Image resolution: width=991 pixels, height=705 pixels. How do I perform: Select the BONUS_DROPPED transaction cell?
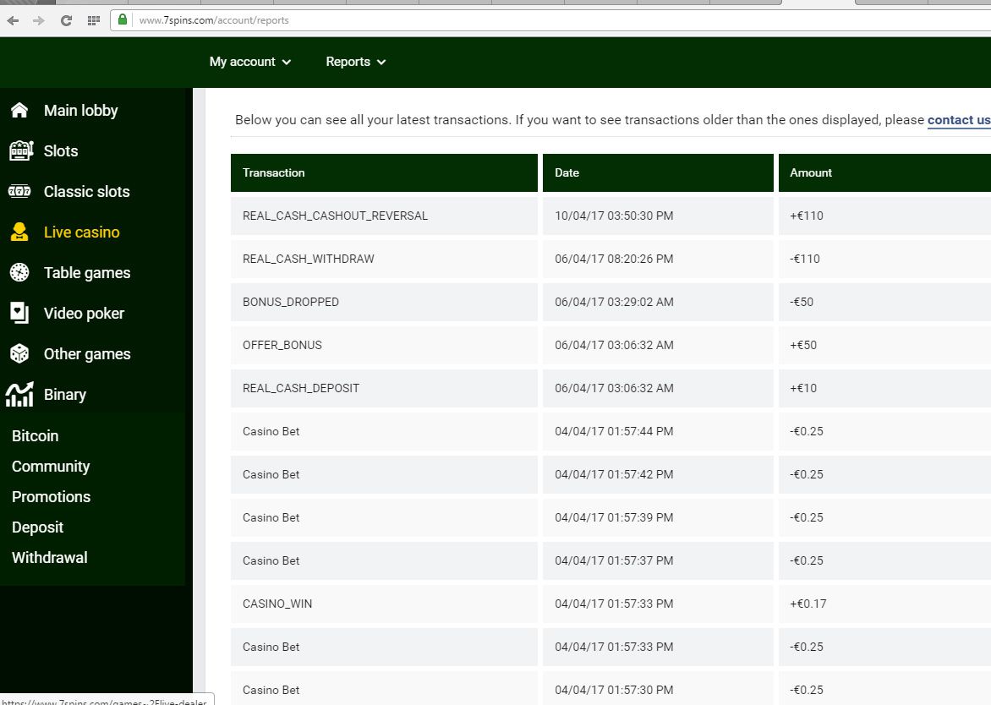pos(384,302)
